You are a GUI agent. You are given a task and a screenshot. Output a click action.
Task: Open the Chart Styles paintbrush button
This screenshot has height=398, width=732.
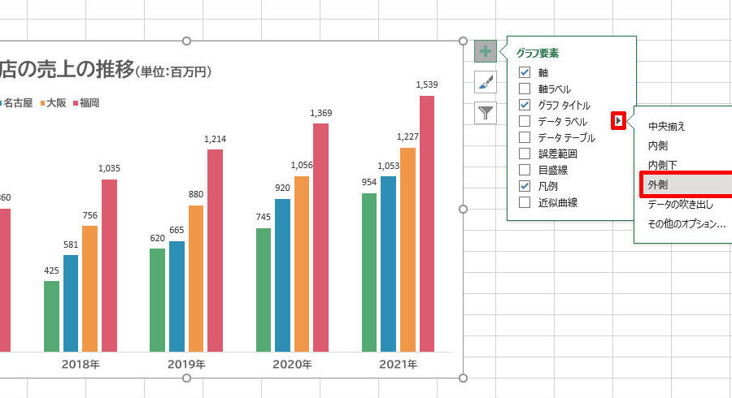click(485, 82)
